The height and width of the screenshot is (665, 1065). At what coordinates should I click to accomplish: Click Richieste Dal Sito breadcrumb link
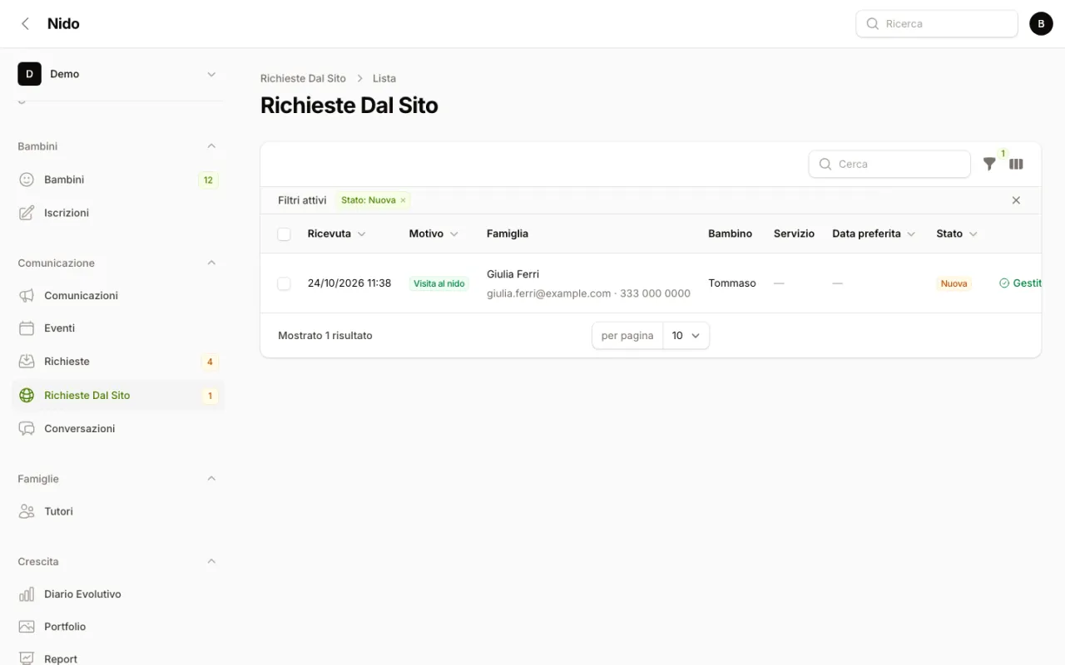[x=303, y=78]
